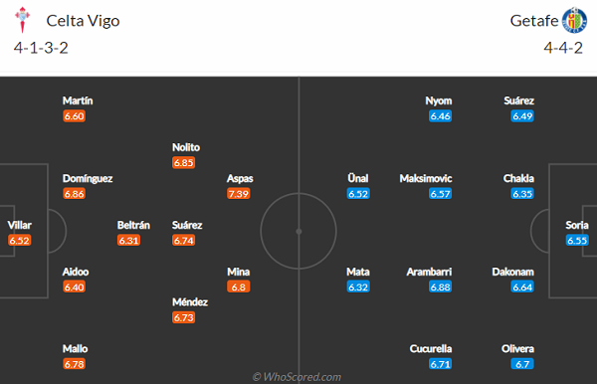The image size is (597, 384).
Task: Click Arambarri rating badge 6.88
Action: 440,287
